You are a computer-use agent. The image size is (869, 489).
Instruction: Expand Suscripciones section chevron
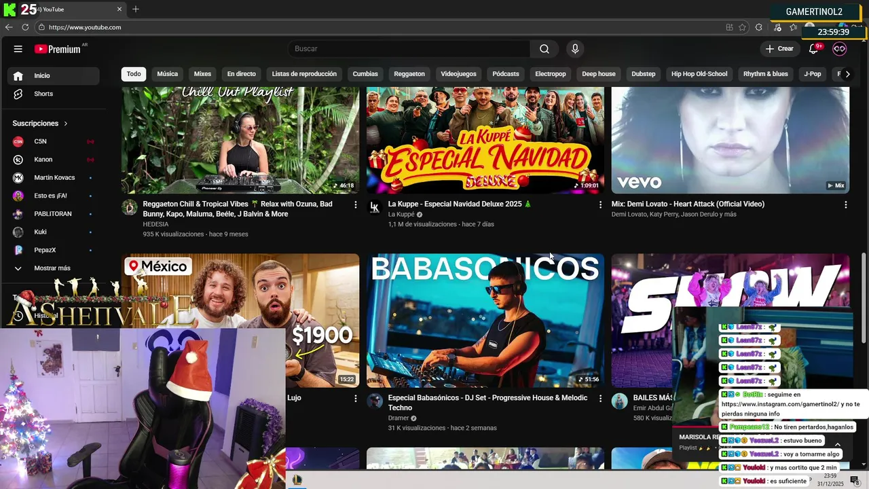point(66,124)
